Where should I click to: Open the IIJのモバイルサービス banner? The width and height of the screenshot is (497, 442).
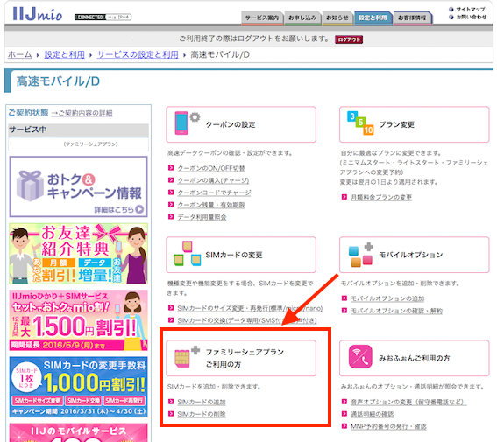[78, 432]
